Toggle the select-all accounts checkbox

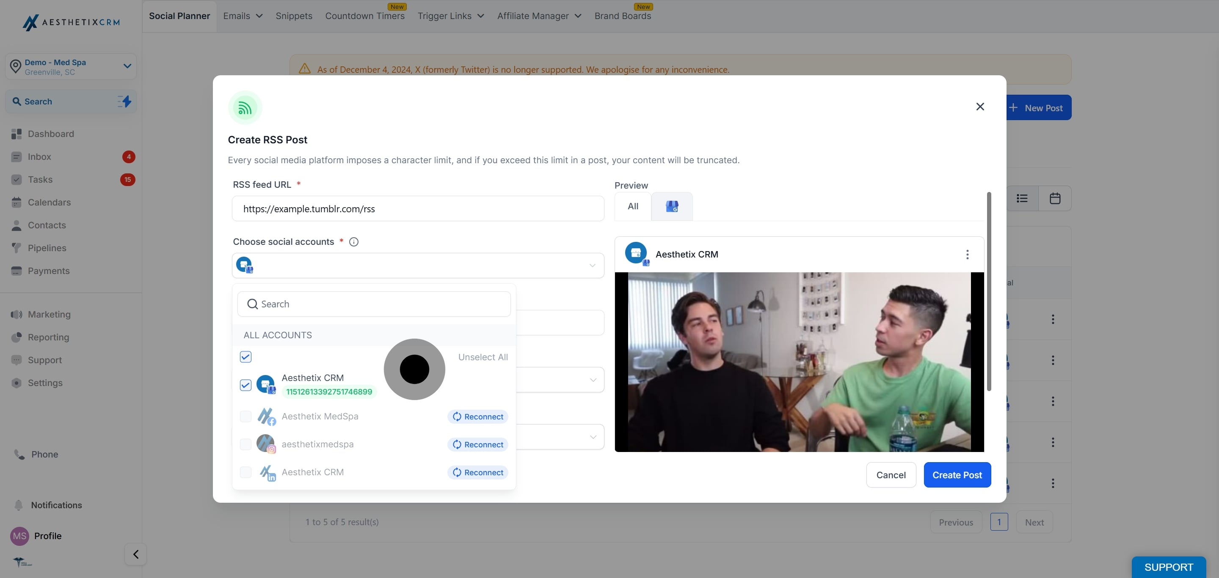tap(245, 357)
